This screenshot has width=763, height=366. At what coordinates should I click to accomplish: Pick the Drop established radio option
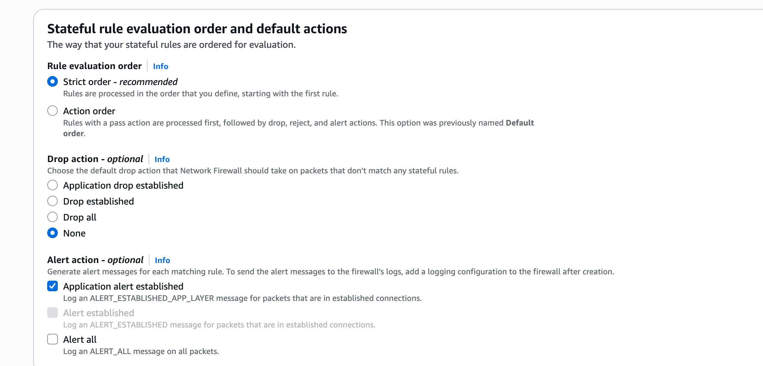tap(53, 201)
